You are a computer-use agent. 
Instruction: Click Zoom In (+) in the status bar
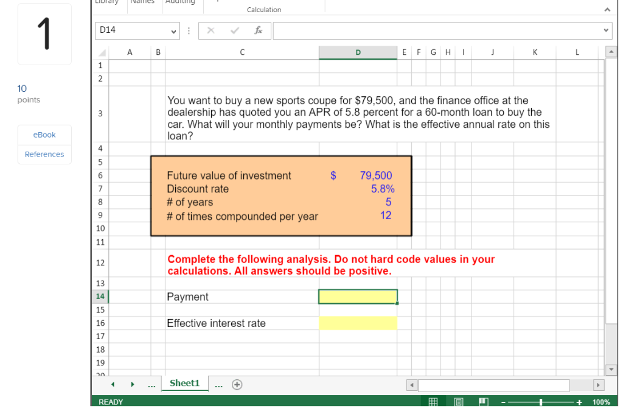pyautogui.click(x=578, y=402)
